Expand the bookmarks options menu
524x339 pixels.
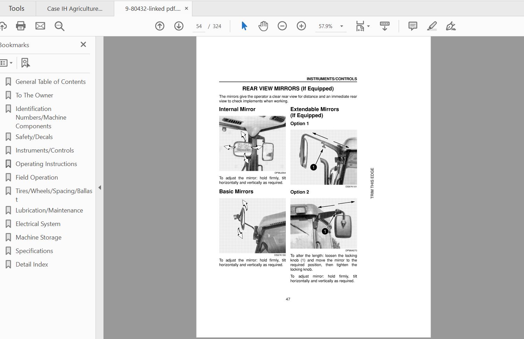pos(6,63)
